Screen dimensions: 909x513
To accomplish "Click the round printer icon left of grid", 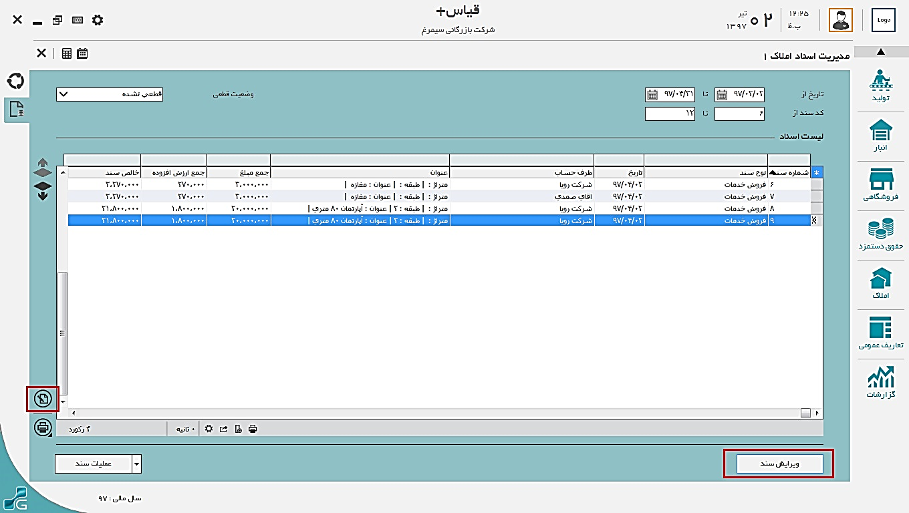I will point(43,427).
